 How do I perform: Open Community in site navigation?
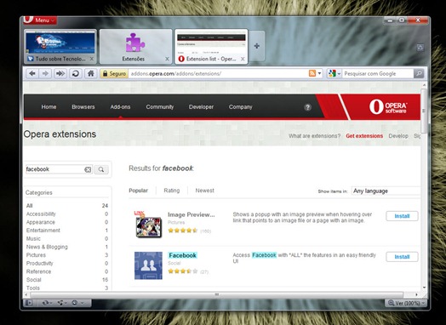tap(159, 107)
